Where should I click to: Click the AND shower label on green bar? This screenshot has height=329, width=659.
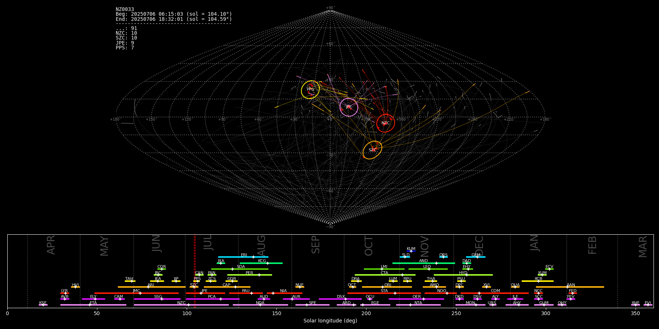pos(424,261)
